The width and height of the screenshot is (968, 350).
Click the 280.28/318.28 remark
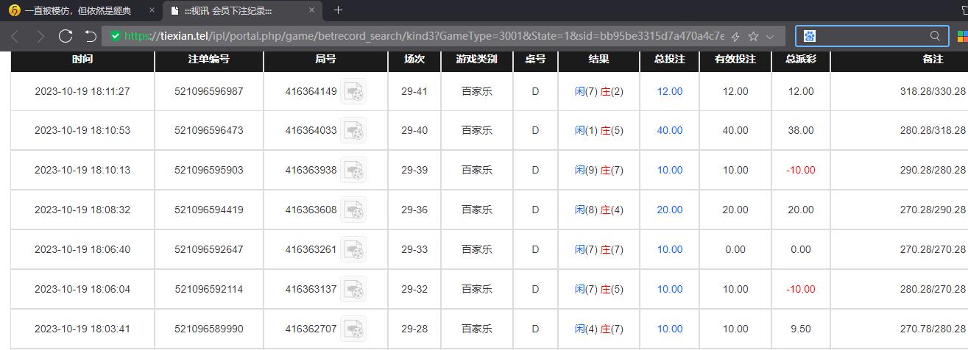point(933,130)
